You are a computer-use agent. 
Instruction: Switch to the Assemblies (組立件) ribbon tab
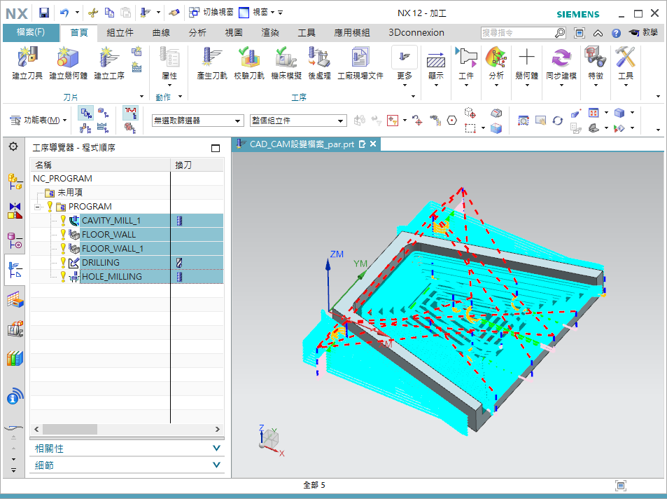pyautogui.click(x=120, y=33)
